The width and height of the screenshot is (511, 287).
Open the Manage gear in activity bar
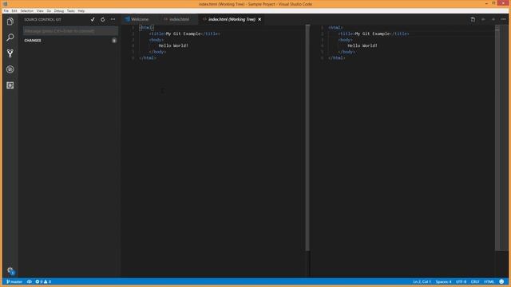(x=10, y=270)
